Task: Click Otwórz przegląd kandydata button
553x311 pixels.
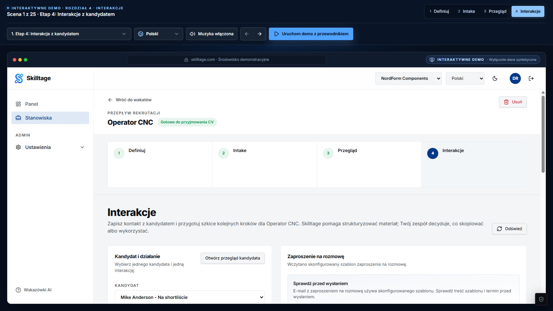Action: 233,258
